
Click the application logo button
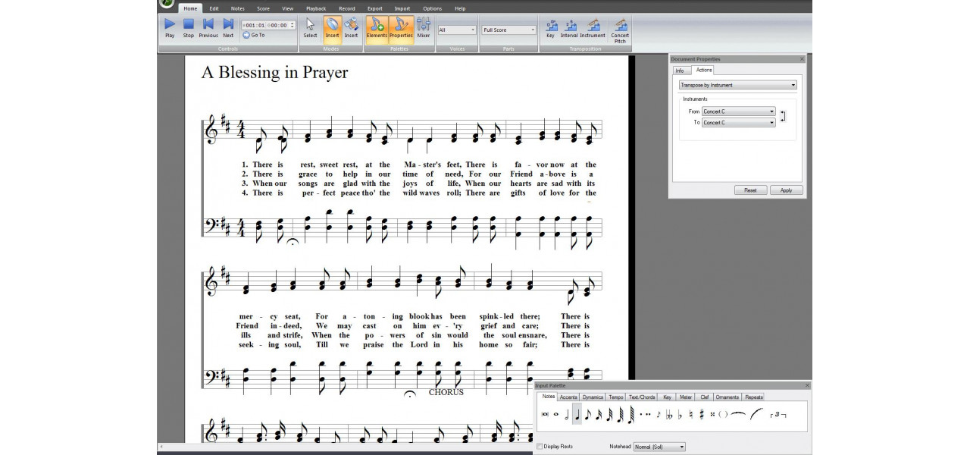coord(167,4)
